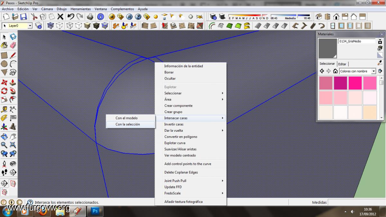
Task: Select the Polygon tool
Action: coord(4,72)
